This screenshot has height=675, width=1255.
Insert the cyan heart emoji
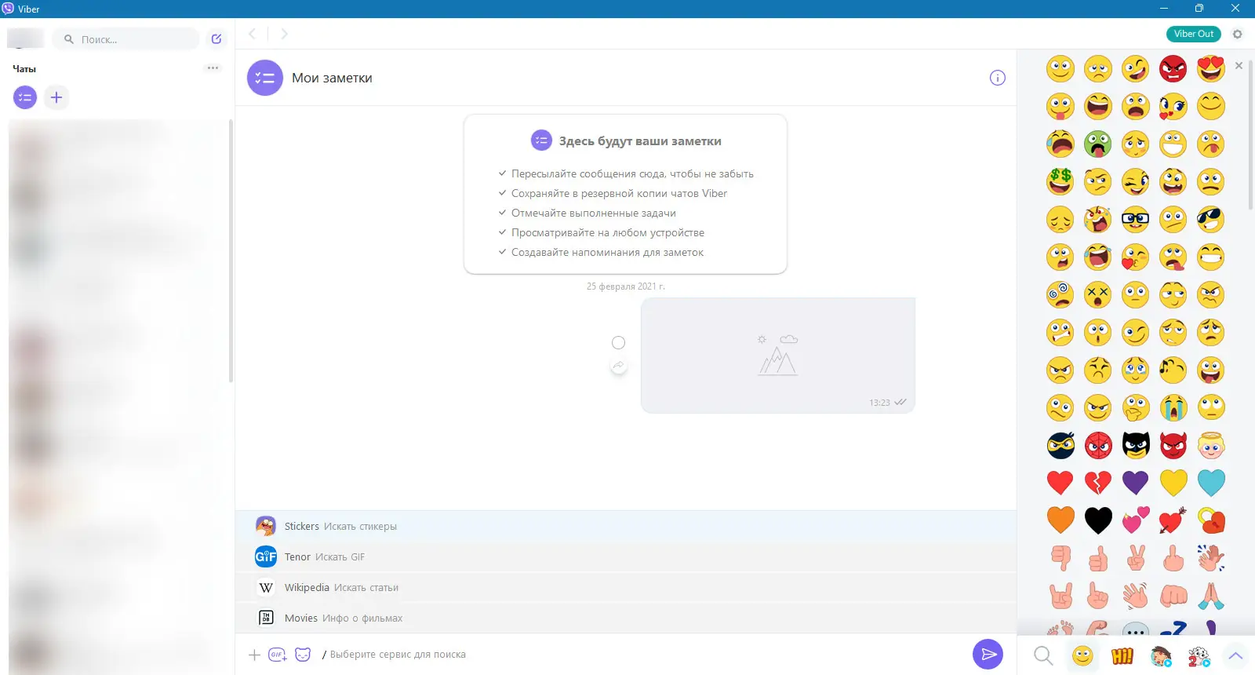pyautogui.click(x=1211, y=483)
